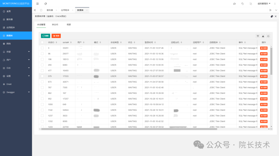Sort by 会话ID column arrows
Viewport: 279px width, 156px height.
56,42
